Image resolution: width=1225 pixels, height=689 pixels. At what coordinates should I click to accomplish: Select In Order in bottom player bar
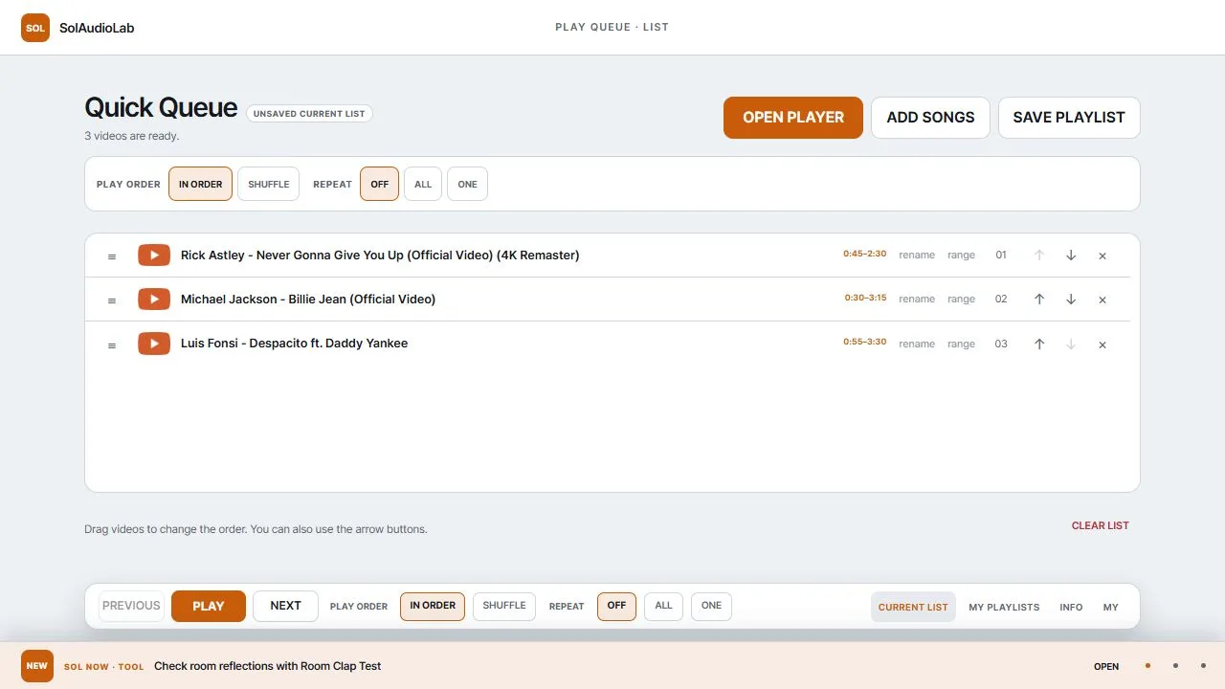point(433,606)
